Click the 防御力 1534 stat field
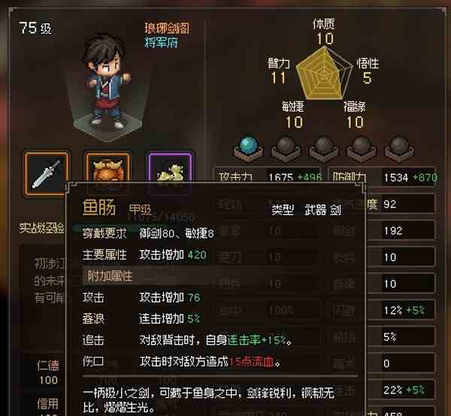Viewport: 451px width, 416px height. 383,177
